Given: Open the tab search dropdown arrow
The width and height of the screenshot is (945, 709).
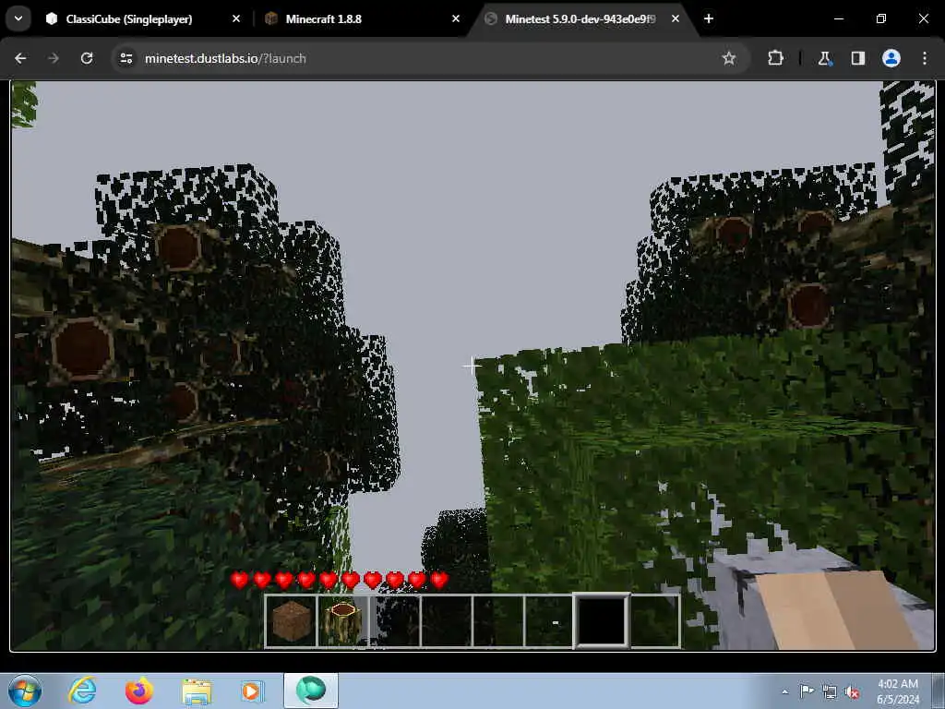Looking at the screenshot, I should click(x=18, y=18).
